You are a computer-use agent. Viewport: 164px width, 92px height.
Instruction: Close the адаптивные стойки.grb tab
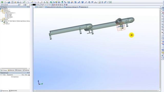tap(77, 7)
